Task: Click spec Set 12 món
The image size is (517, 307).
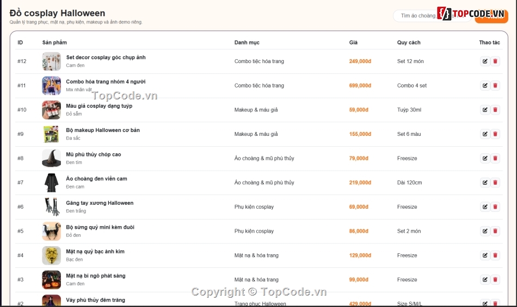Action: [410, 61]
